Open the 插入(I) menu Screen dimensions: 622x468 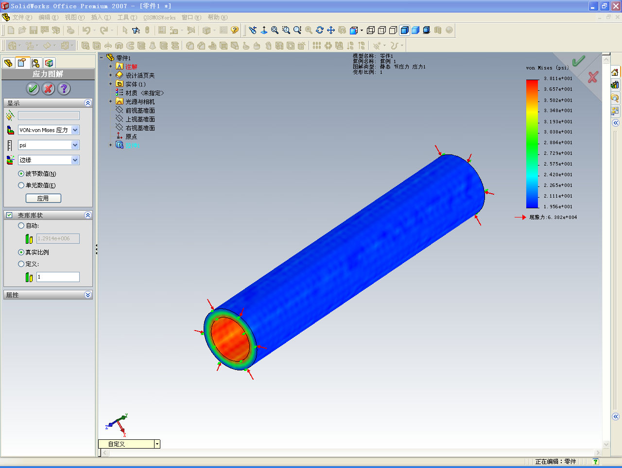click(x=101, y=17)
